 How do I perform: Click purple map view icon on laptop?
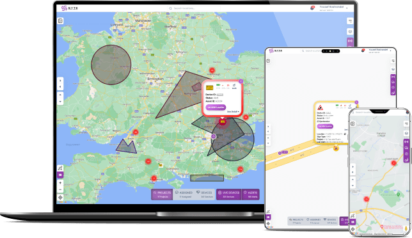pos(60,175)
